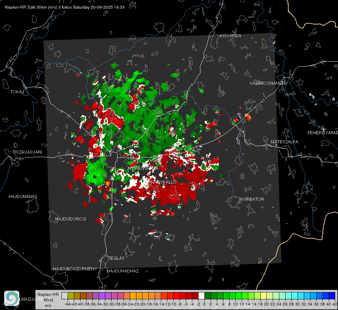Click the legend scale value 42

click(335, 304)
